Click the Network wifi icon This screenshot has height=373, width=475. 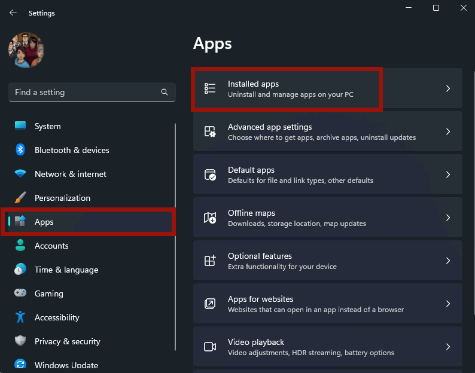[x=20, y=173]
